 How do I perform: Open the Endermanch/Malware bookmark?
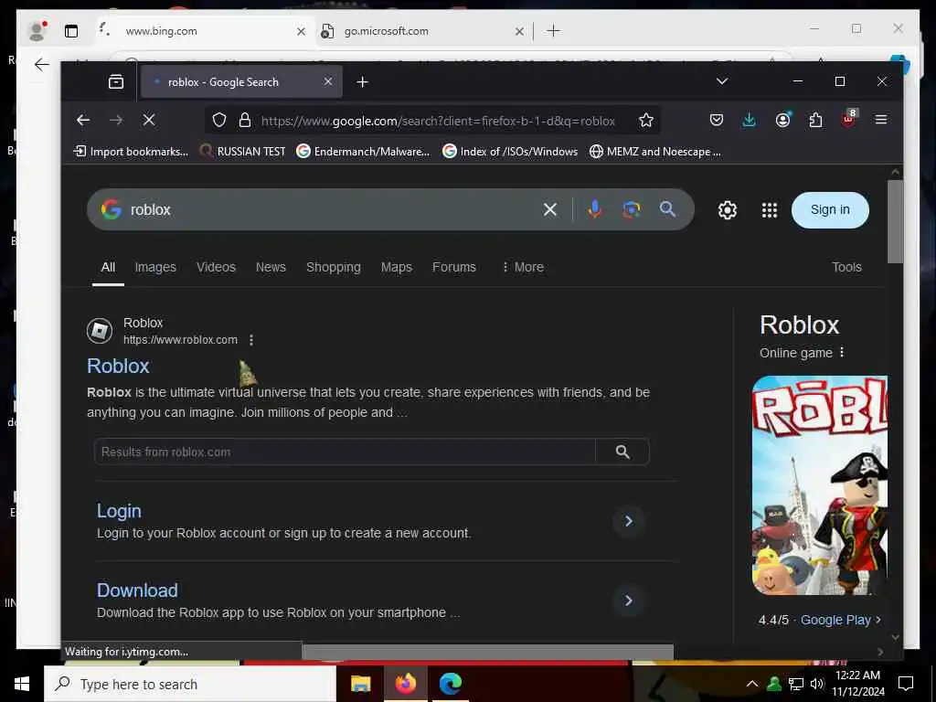click(x=363, y=152)
